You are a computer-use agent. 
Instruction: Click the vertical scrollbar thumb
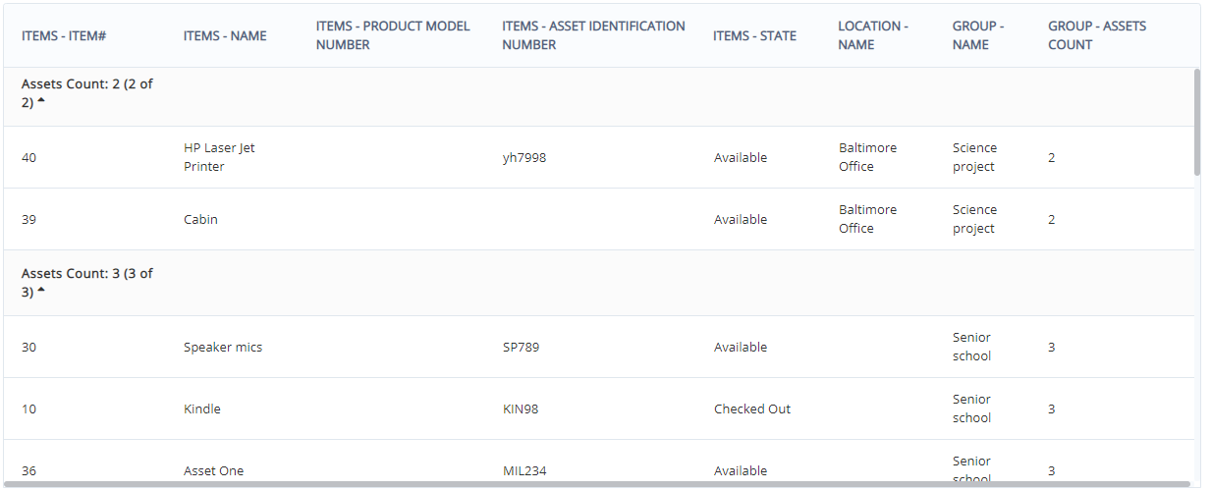pyautogui.click(x=1196, y=122)
